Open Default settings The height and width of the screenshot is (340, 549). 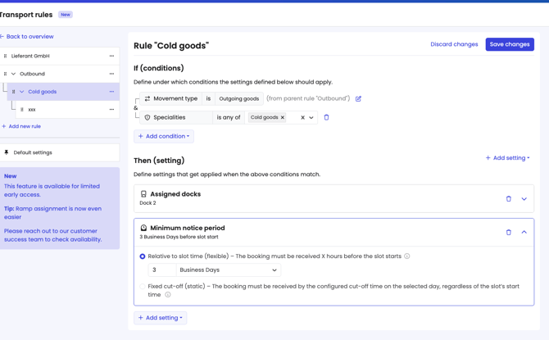coord(33,152)
